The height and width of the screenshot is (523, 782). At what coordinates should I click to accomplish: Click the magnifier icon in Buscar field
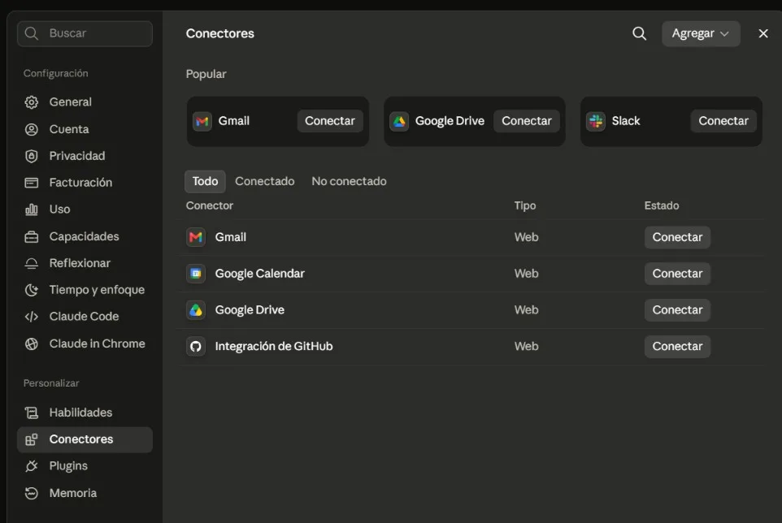tap(32, 33)
